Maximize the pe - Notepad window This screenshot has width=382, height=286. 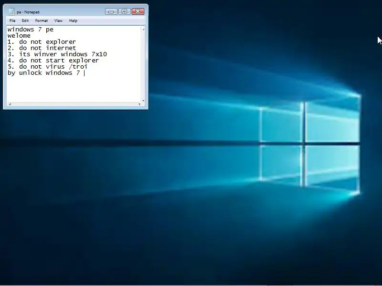[124, 11]
